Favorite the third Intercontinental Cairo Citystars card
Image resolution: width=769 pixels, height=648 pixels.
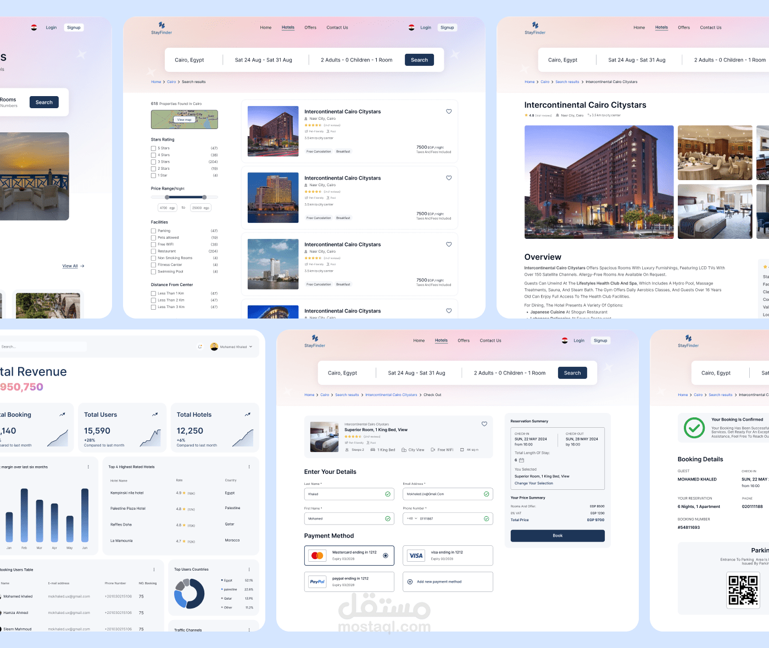(x=449, y=244)
